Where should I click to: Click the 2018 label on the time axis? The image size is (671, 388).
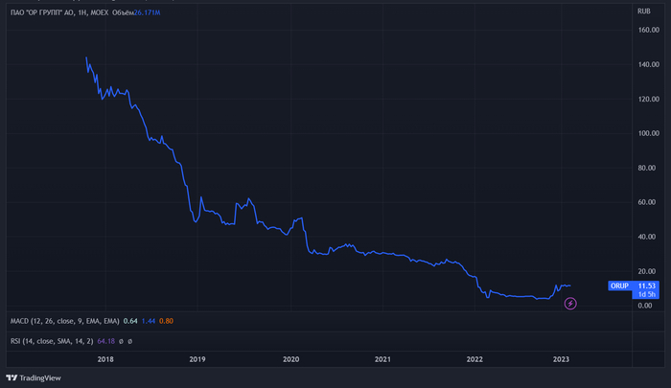pos(105,359)
